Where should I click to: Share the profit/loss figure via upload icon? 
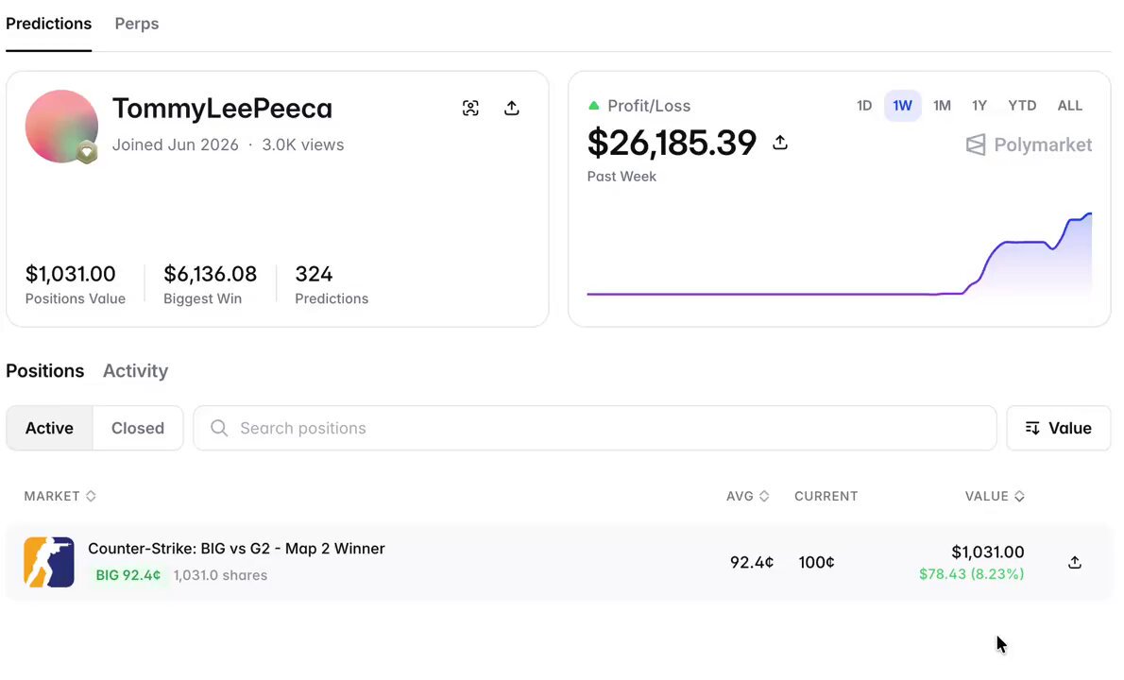coord(780,143)
